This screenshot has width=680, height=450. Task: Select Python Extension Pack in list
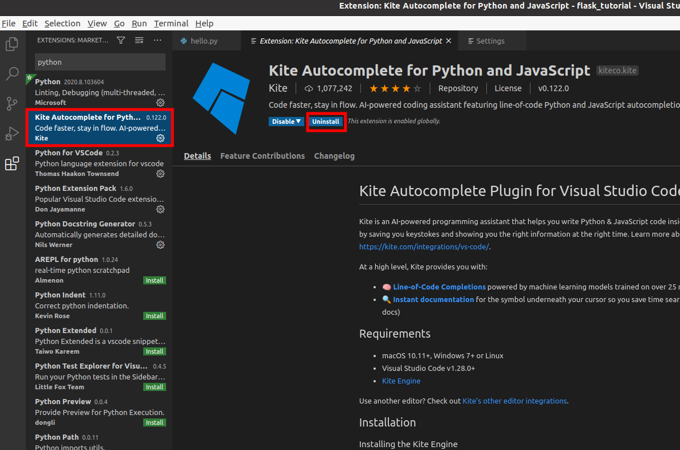click(99, 199)
